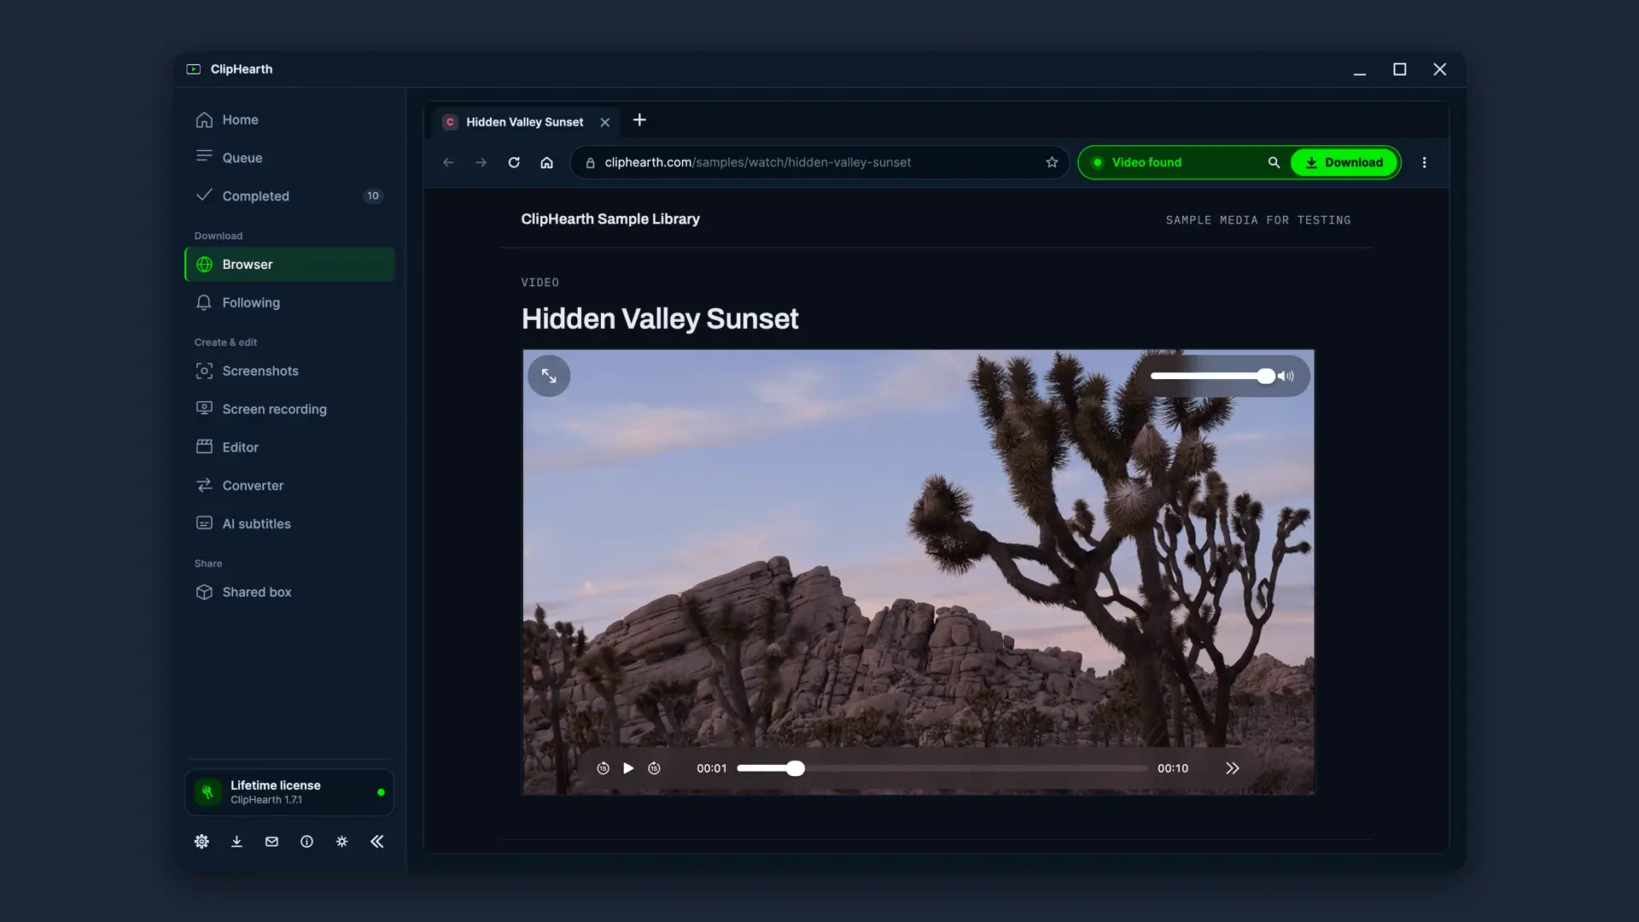Image resolution: width=1639 pixels, height=922 pixels.
Task: Mute the video via speaker icon
Action: [x=1286, y=376]
